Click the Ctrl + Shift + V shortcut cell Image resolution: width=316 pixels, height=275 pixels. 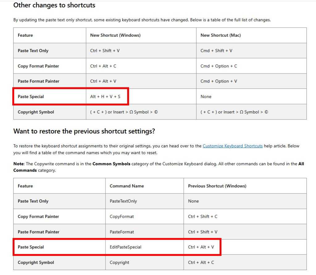[104, 50]
